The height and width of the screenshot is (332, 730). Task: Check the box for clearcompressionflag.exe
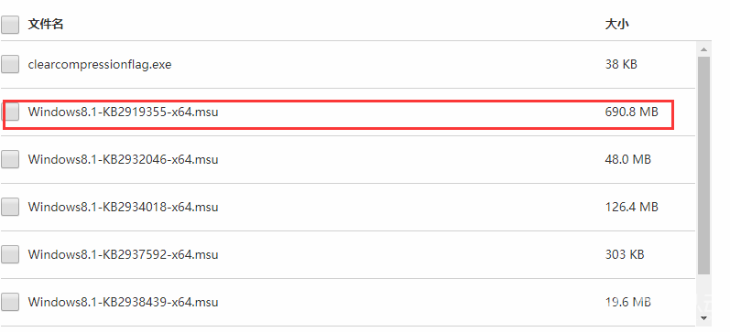coord(10,64)
